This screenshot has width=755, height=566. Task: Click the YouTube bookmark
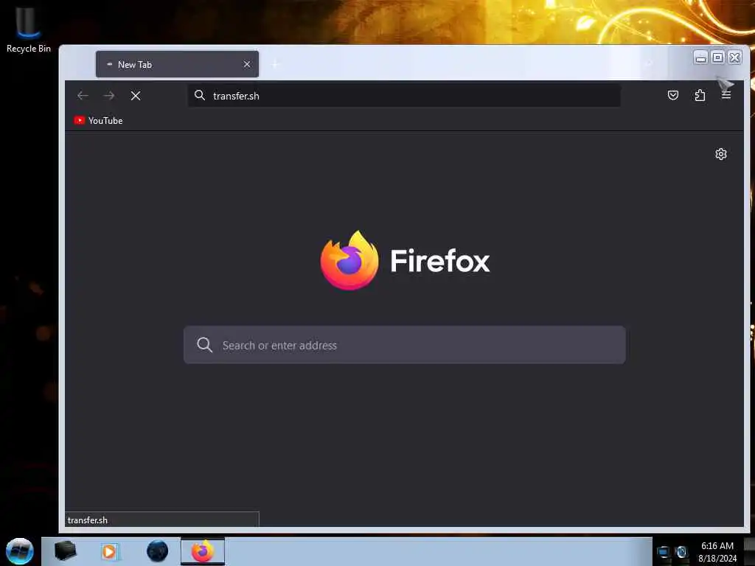tap(98, 120)
